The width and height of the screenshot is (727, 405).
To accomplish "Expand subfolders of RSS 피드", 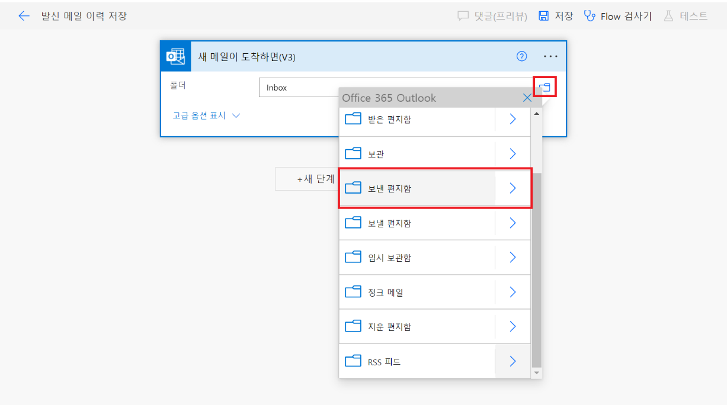I will point(513,361).
